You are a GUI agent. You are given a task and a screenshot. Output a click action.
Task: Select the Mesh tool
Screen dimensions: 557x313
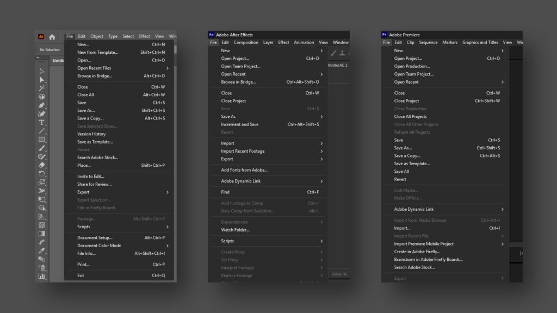pyautogui.click(x=41, y=225)
